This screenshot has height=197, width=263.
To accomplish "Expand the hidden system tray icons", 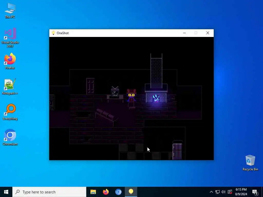I will (211, 192).
